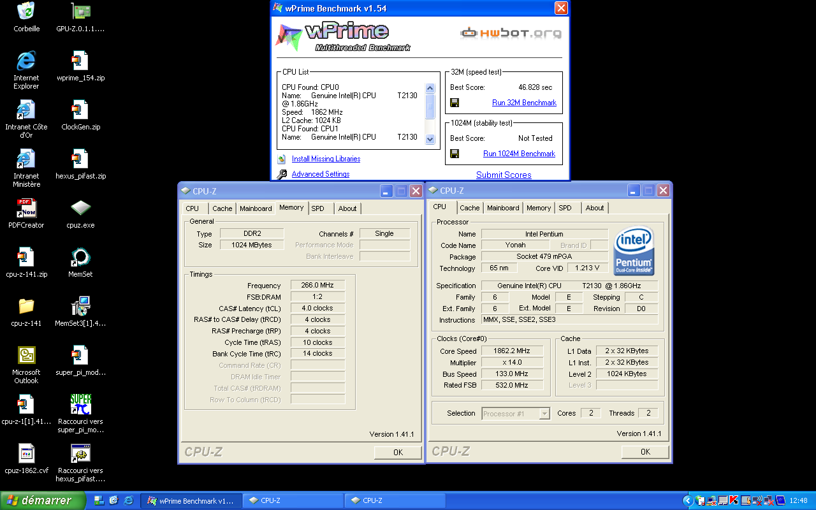Open Mainboard tab in left CPU-Z window
Screen dimensions: 816x510
[x=256, y=208]
